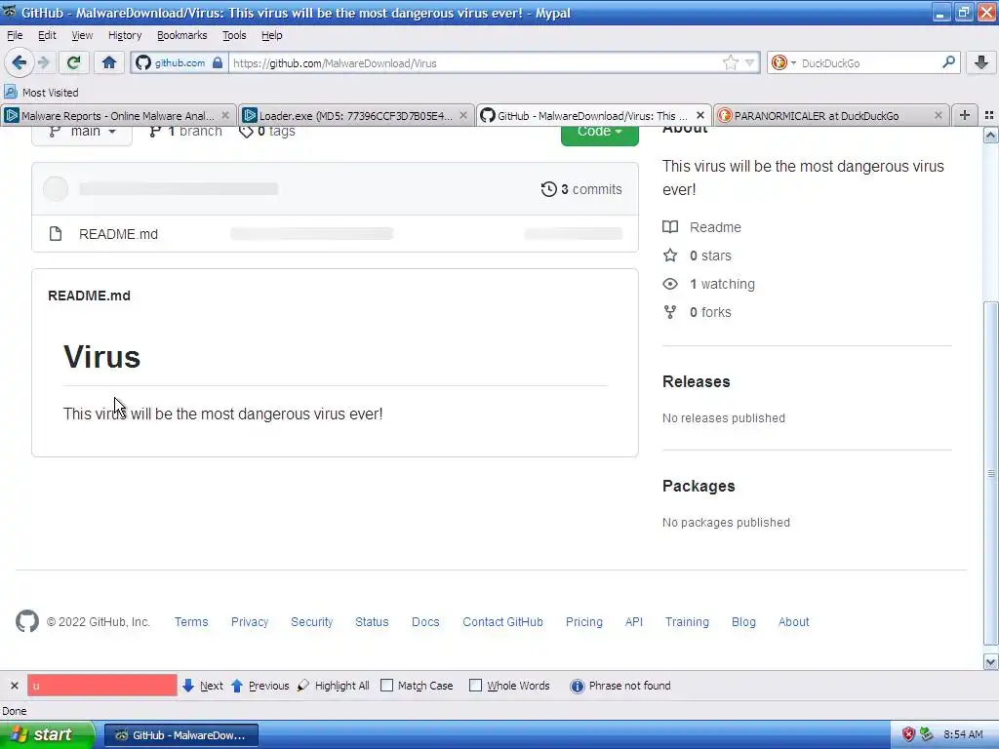
Task: Click the search magnifier icon
Action: pos(948,62)
